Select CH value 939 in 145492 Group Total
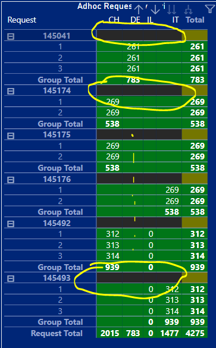 tap(112, 267)
